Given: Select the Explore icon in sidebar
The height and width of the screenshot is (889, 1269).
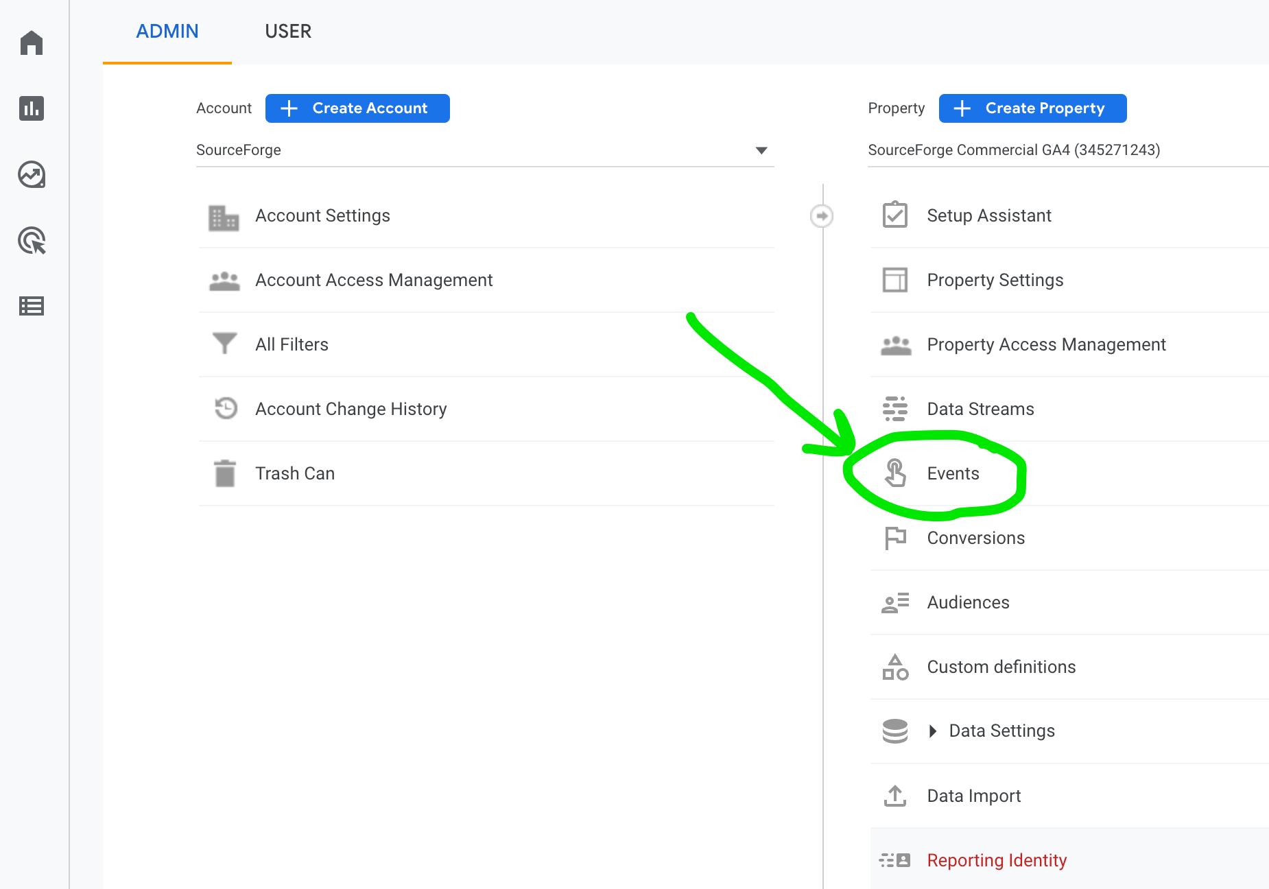Looking at the screenshot, I should (32, 175).
